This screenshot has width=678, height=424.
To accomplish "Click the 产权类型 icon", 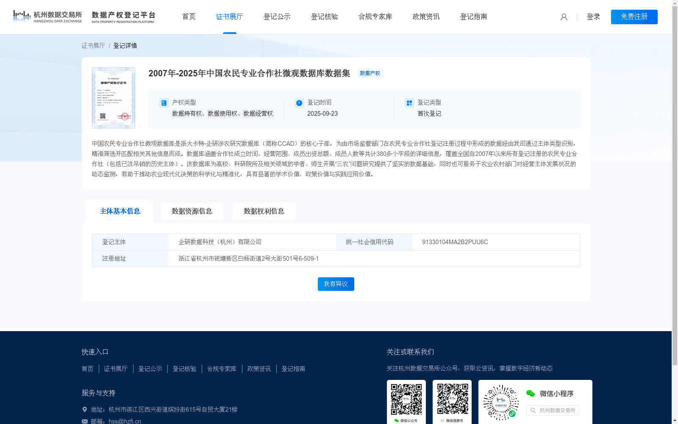I will [164, 103].
